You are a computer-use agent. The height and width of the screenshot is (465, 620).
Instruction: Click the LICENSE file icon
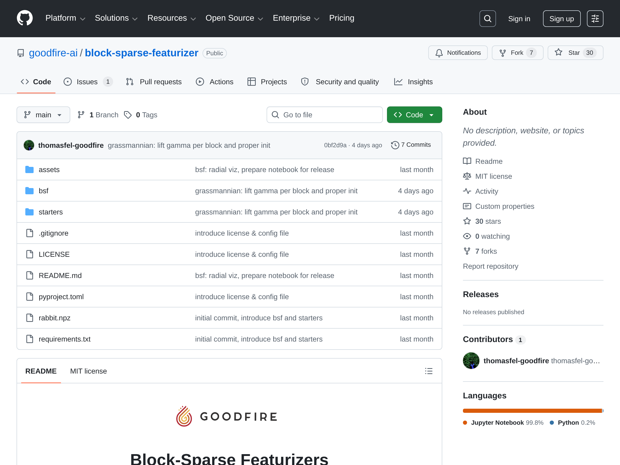tap(29, 254)
